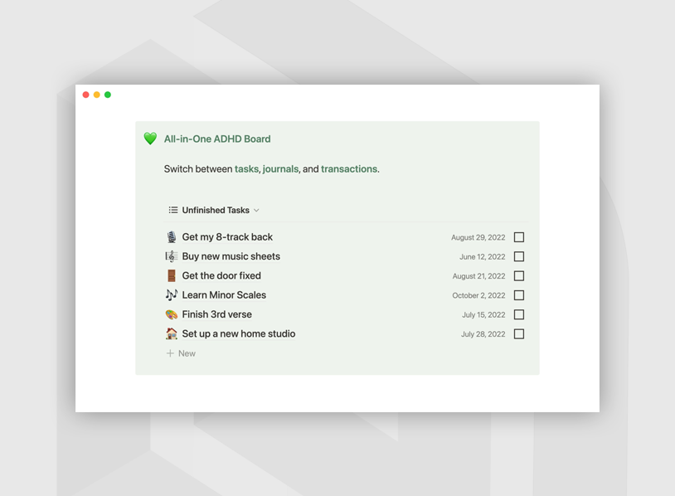Close the window with the red button
Image resolution: width=675 pixels, height=496 pixels.
click(85, 95)
